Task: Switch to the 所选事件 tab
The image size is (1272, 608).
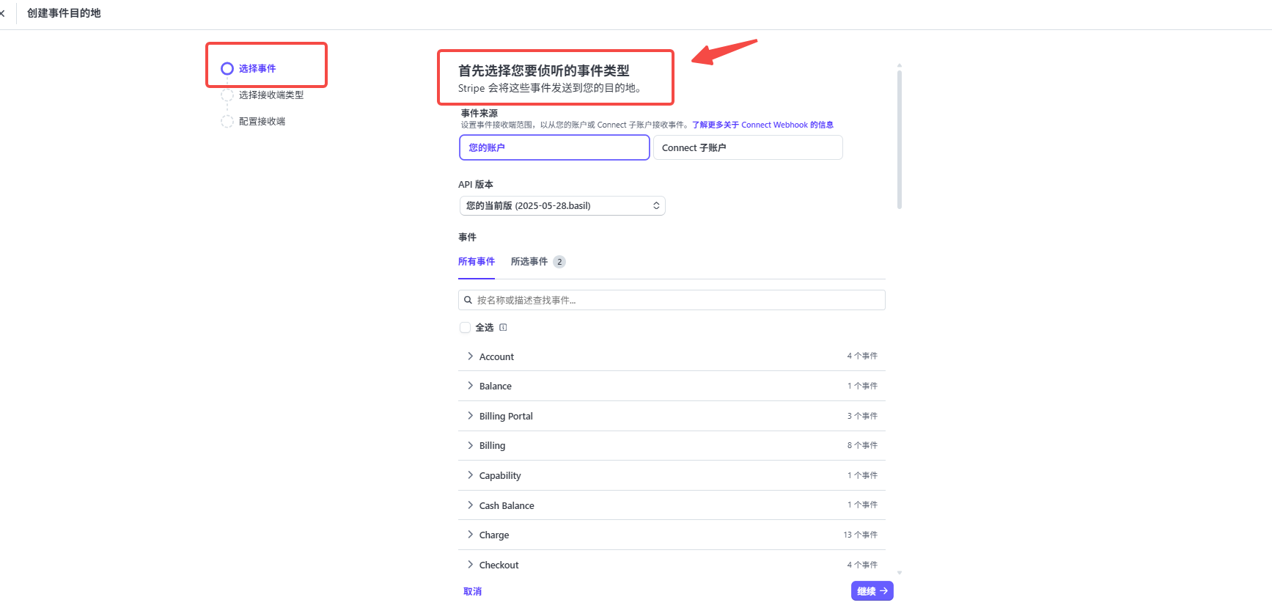Action: point(529,262)
